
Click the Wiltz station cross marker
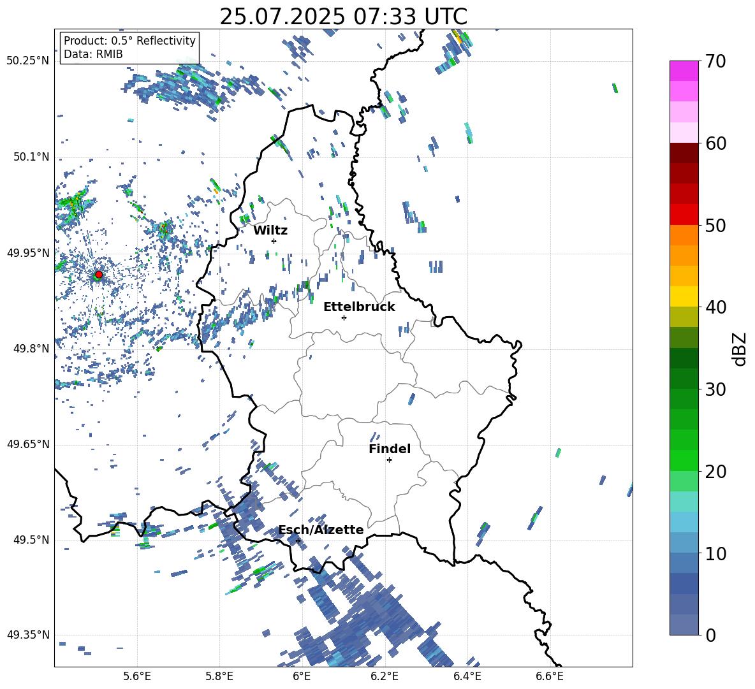(x=274, y=241)
